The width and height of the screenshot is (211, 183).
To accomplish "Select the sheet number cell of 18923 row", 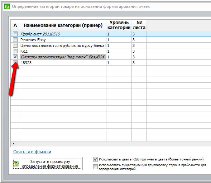I will click(139, 63).
